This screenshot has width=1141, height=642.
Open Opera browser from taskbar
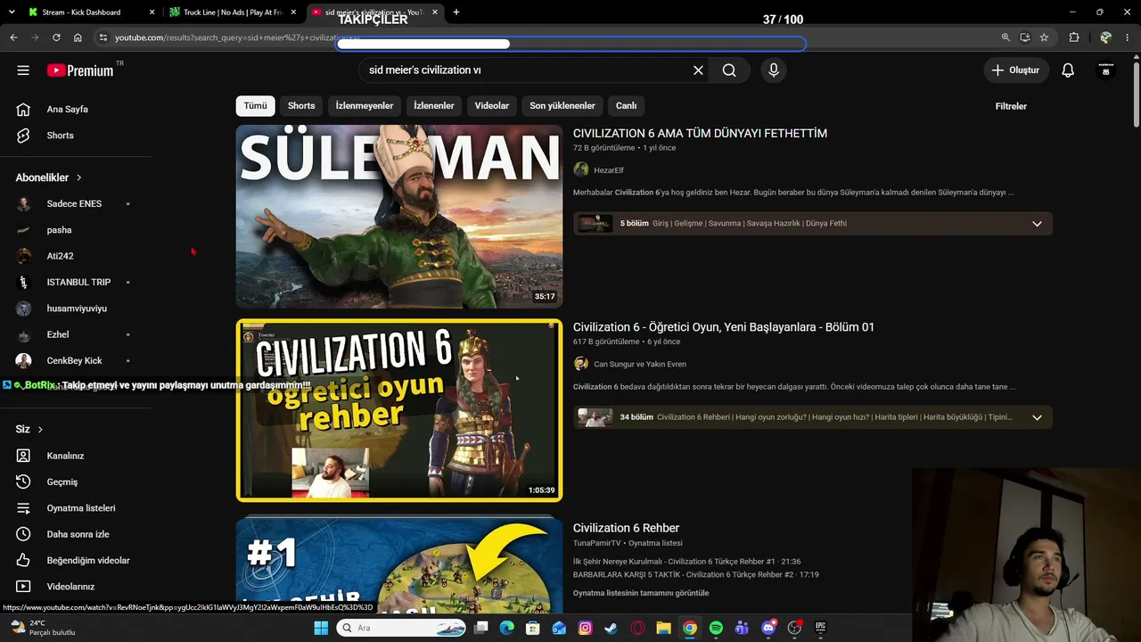637,628
